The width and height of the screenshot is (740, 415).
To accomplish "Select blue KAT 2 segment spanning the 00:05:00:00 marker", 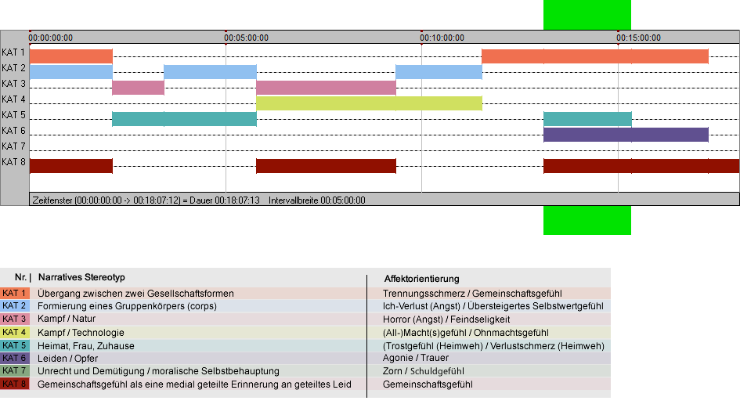I will 210,72.
